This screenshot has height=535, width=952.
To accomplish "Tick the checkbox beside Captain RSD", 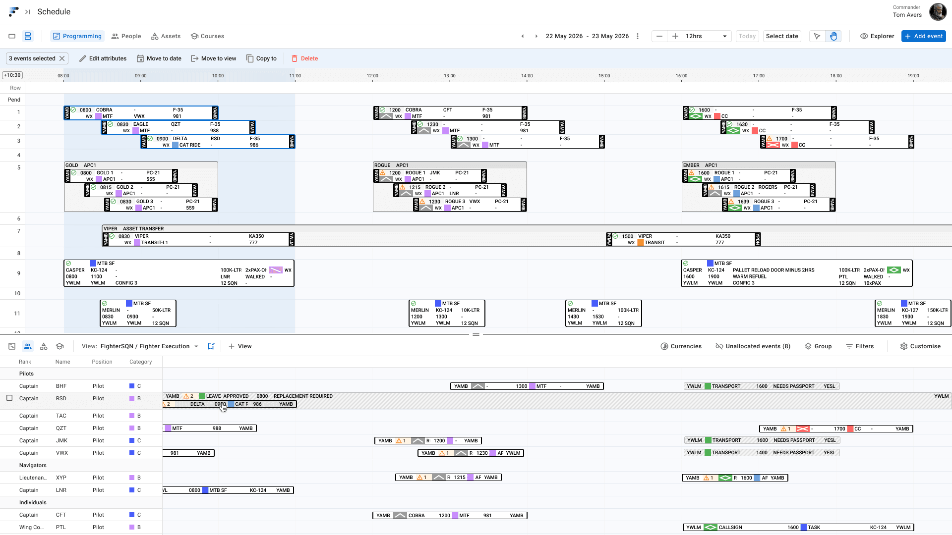I will click(x=9, y=398).
